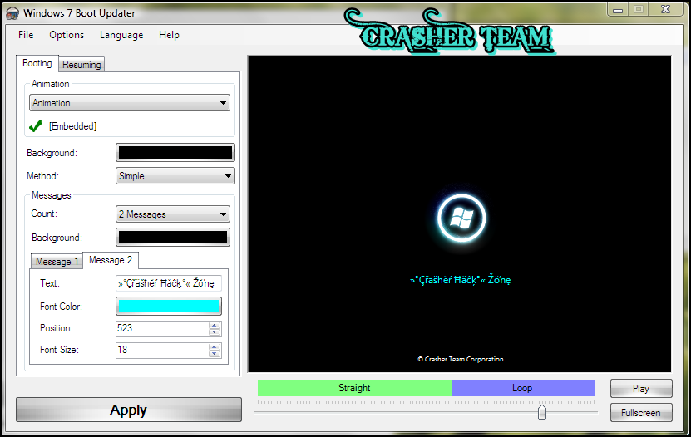Screen dimensions: 691x437
Task: Switch to the Booting tab
Action: point(37,63)
